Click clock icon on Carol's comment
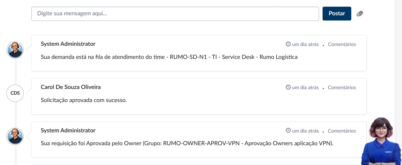Viewport: 402px width, 165px height. 288,87
